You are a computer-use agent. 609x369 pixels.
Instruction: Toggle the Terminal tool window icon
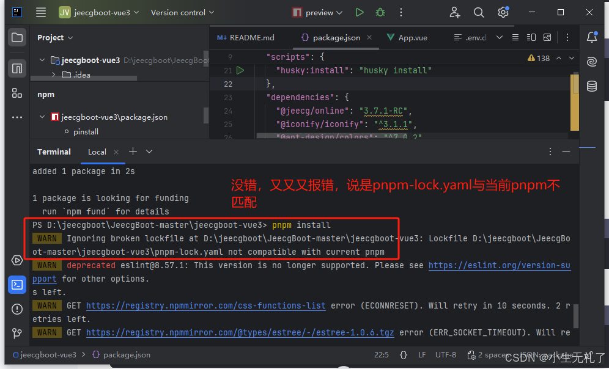click(x=17, y=285)
